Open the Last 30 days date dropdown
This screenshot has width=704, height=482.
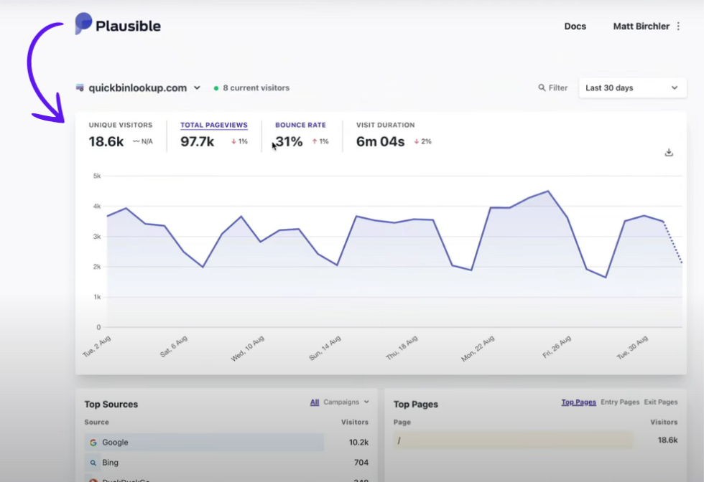pos(632,88)
